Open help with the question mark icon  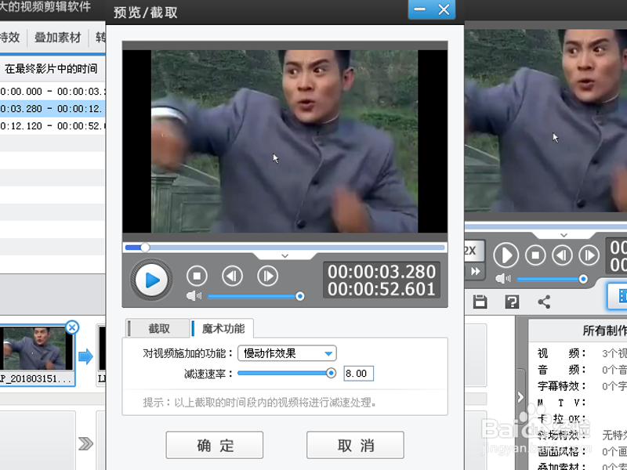pos(512,302)
